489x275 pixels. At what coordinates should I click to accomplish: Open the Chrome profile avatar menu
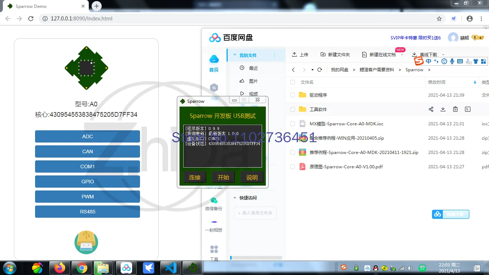(470, 19)
